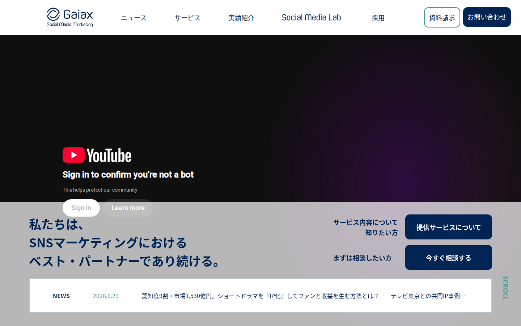Click the text "Sign in to confirm you're not a bot"
521x326 pixels.
coord(128,175)
